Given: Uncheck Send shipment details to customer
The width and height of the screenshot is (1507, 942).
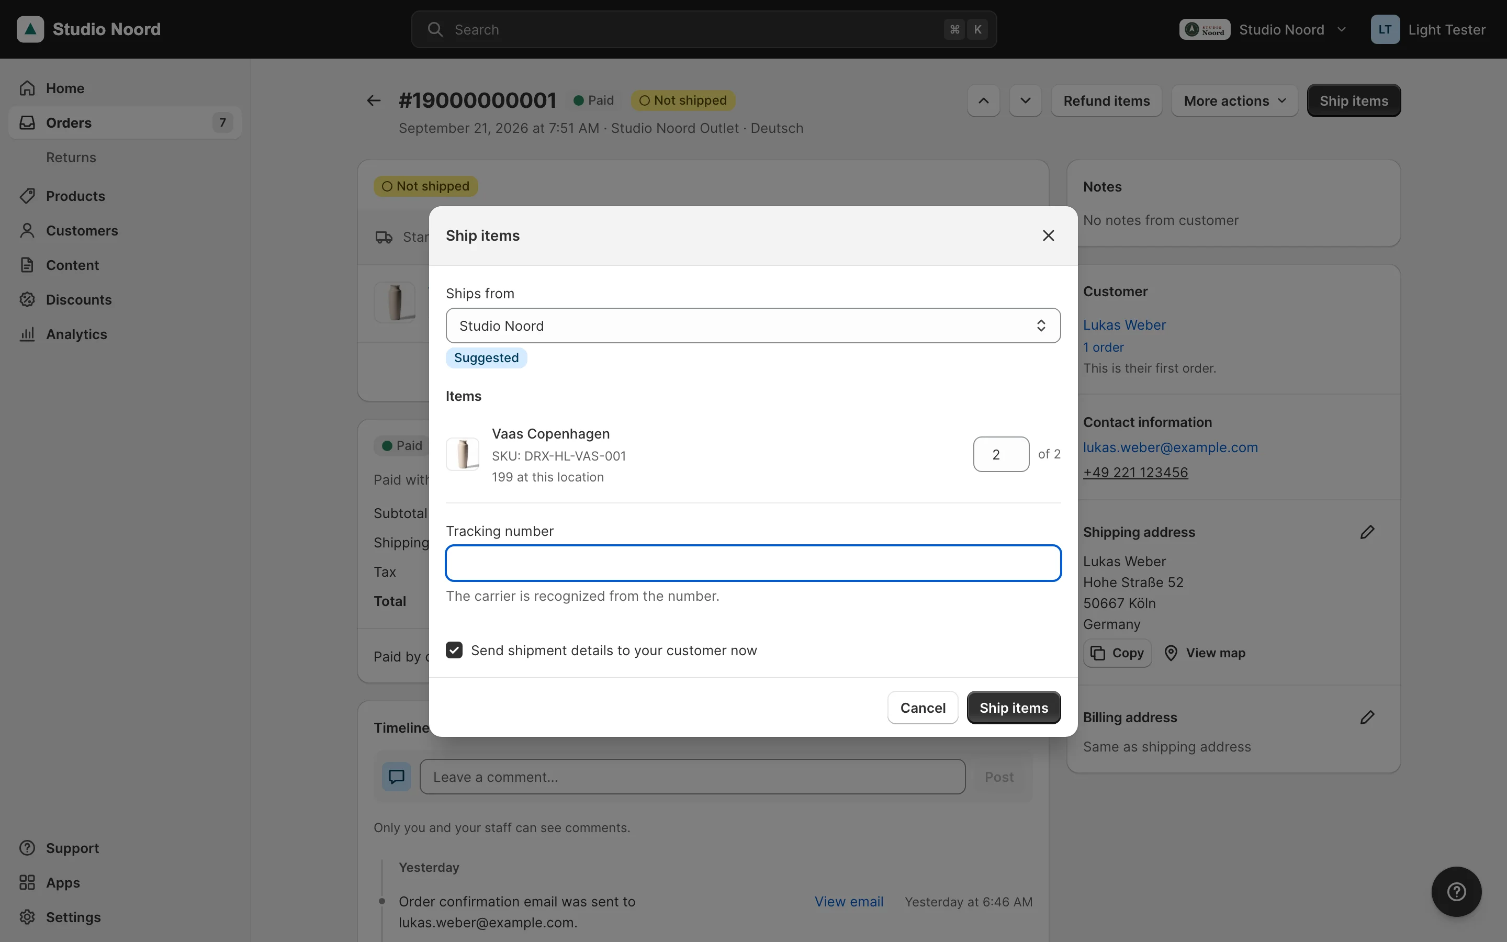Looking at the screenshot, I should [x=454, y=650].
